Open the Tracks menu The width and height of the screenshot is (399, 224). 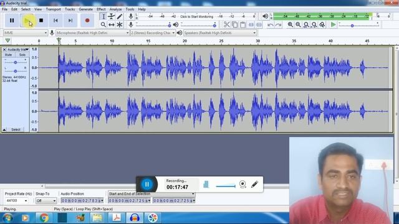click(70, 9)
